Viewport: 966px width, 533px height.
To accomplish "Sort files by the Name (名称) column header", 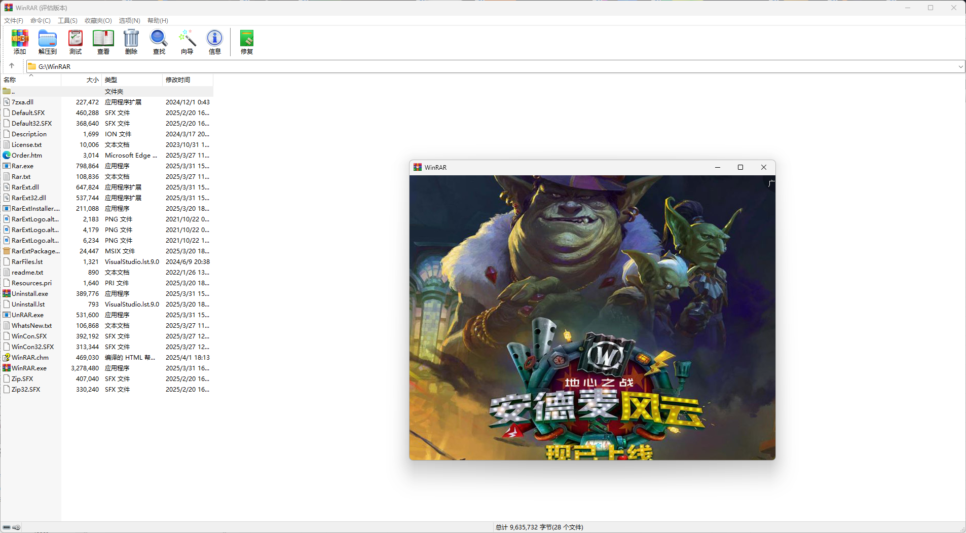I will (x=31, y=80).
